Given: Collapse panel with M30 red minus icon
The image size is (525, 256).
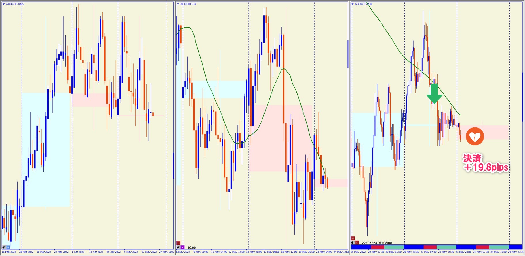Looking at the screenshot, I should click(353, 238).
